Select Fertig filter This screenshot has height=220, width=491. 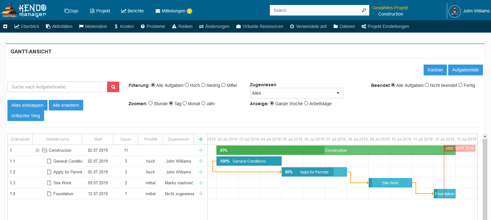(460, 85)
